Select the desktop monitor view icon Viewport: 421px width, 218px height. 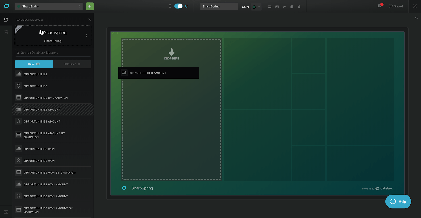(x=187, y=6)
